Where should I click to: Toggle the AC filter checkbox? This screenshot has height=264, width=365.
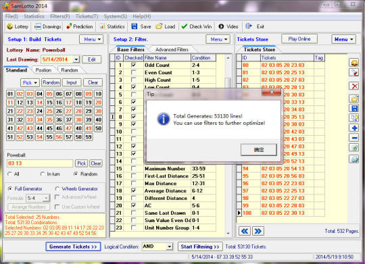click(133, 205)
